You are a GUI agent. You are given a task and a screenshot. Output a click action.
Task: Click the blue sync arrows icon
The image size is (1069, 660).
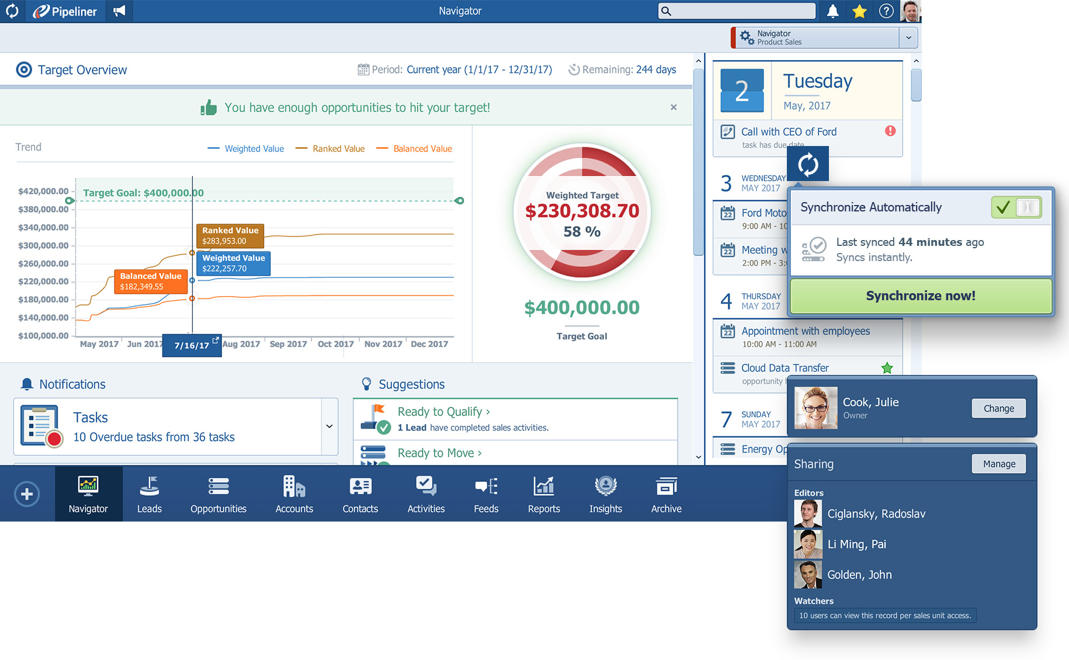pos(808,165)
